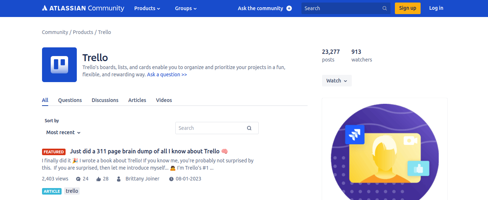This screenshot has height=200, width=488.
Task: Click the magnifier icon in the header search
Action: 384,8
